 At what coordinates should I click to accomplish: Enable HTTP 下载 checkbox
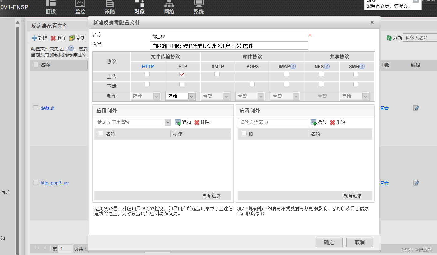[x=147, y=84]
